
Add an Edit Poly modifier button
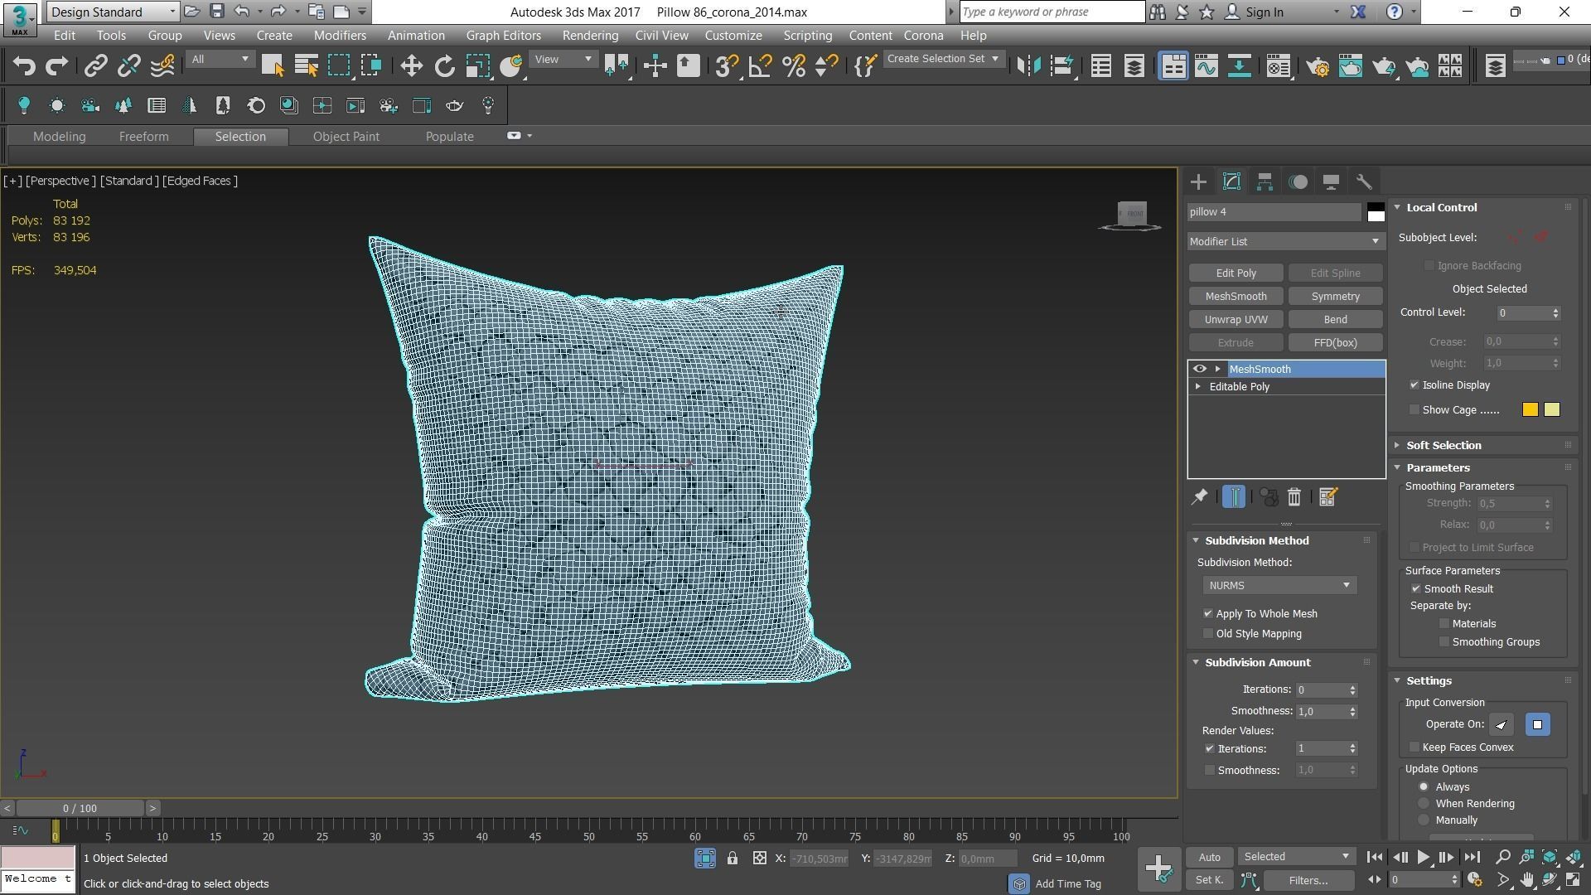(1236, 273)
